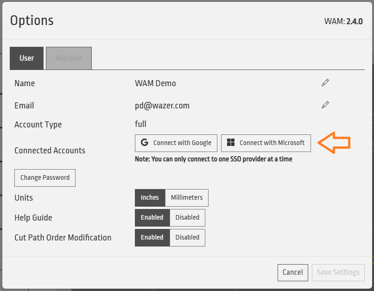The image size is (374, 291).
Task: Enable the Help Guide option
Action: click(x=152, y=217)
